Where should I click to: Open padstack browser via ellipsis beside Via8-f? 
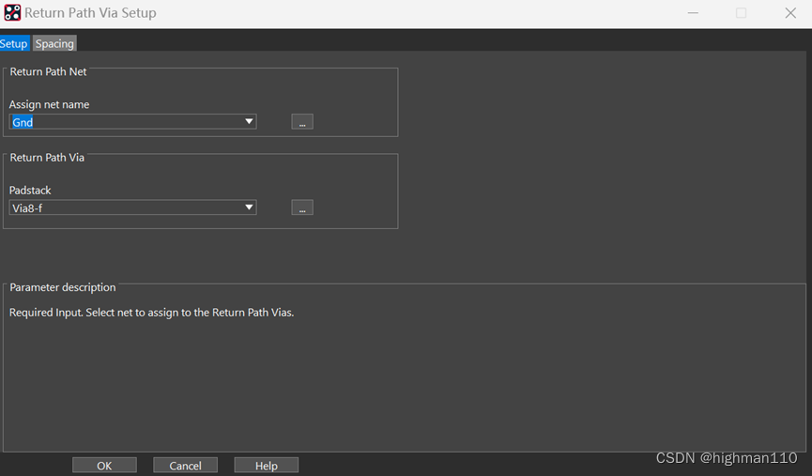301,208
